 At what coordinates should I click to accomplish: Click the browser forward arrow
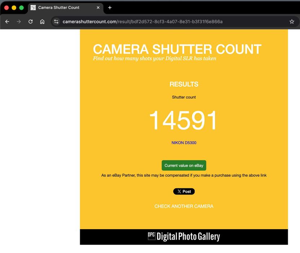[x=19, y=22]
